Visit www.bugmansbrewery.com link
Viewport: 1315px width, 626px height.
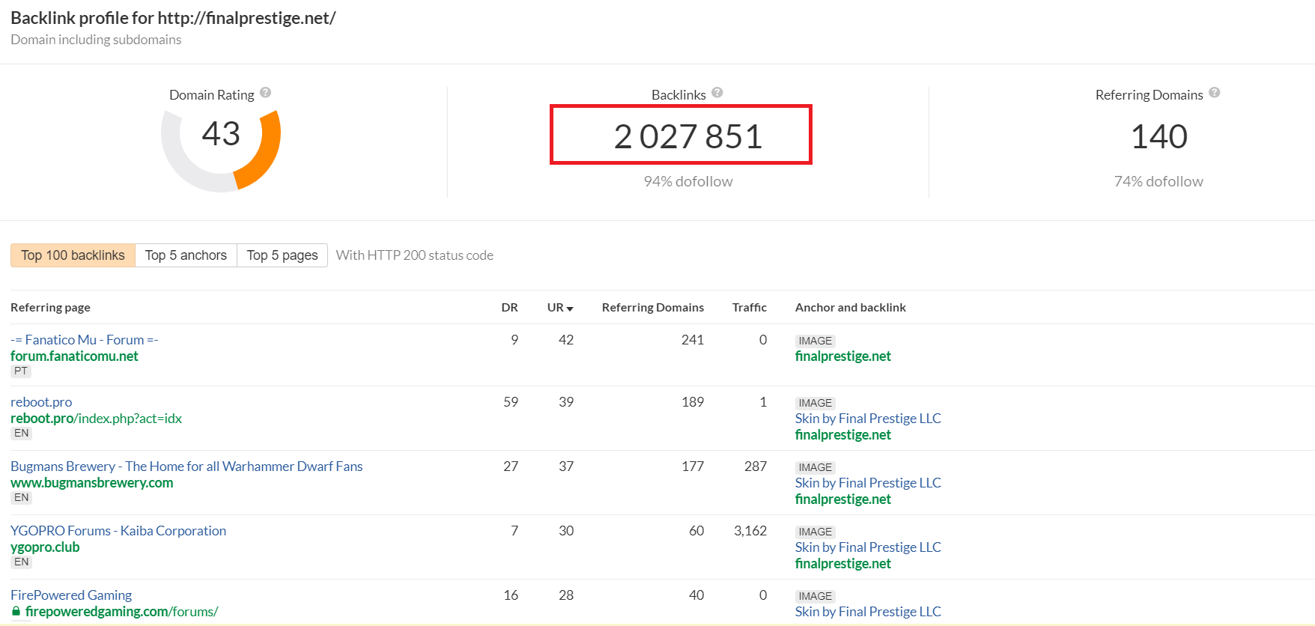click(x=91, y=483)
